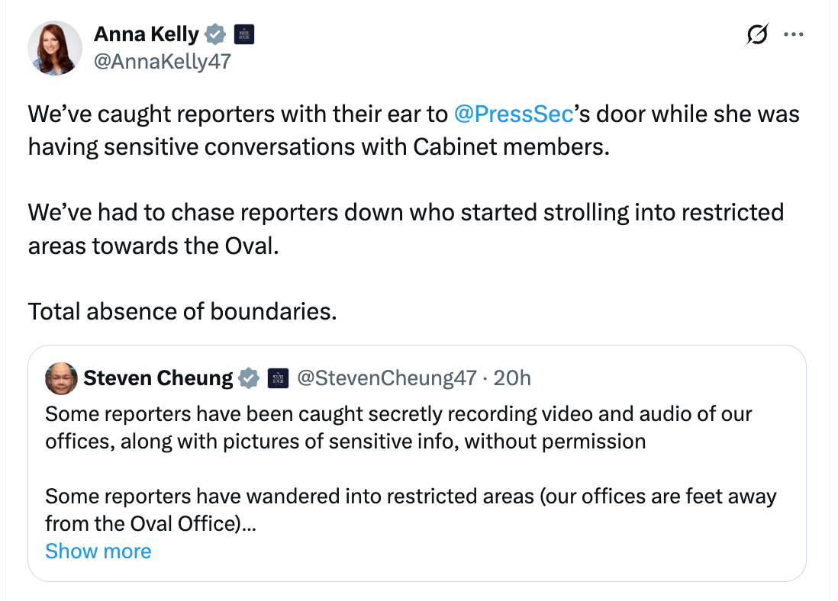Open the 20h timestamp of quoted post

point(512,378)
